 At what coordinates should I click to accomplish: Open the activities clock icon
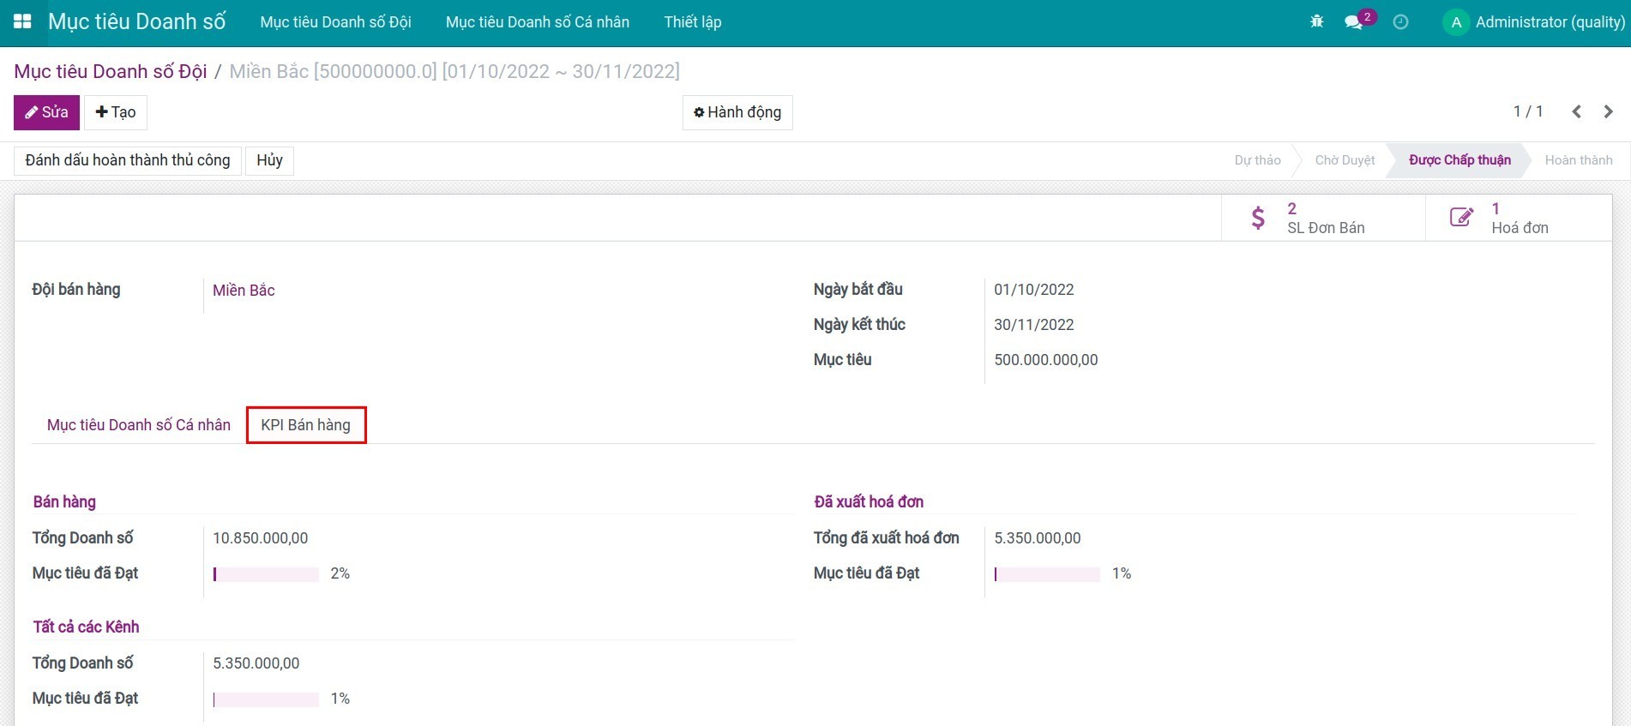pos(1400,22)
